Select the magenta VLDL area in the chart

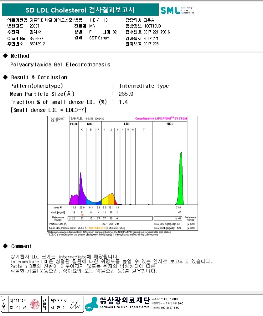[x=74, y=200]
